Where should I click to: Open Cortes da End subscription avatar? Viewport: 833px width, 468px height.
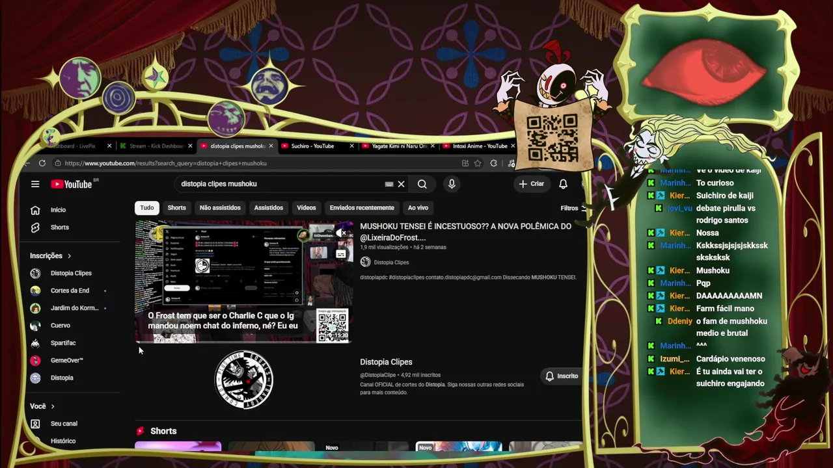(35, 291)
